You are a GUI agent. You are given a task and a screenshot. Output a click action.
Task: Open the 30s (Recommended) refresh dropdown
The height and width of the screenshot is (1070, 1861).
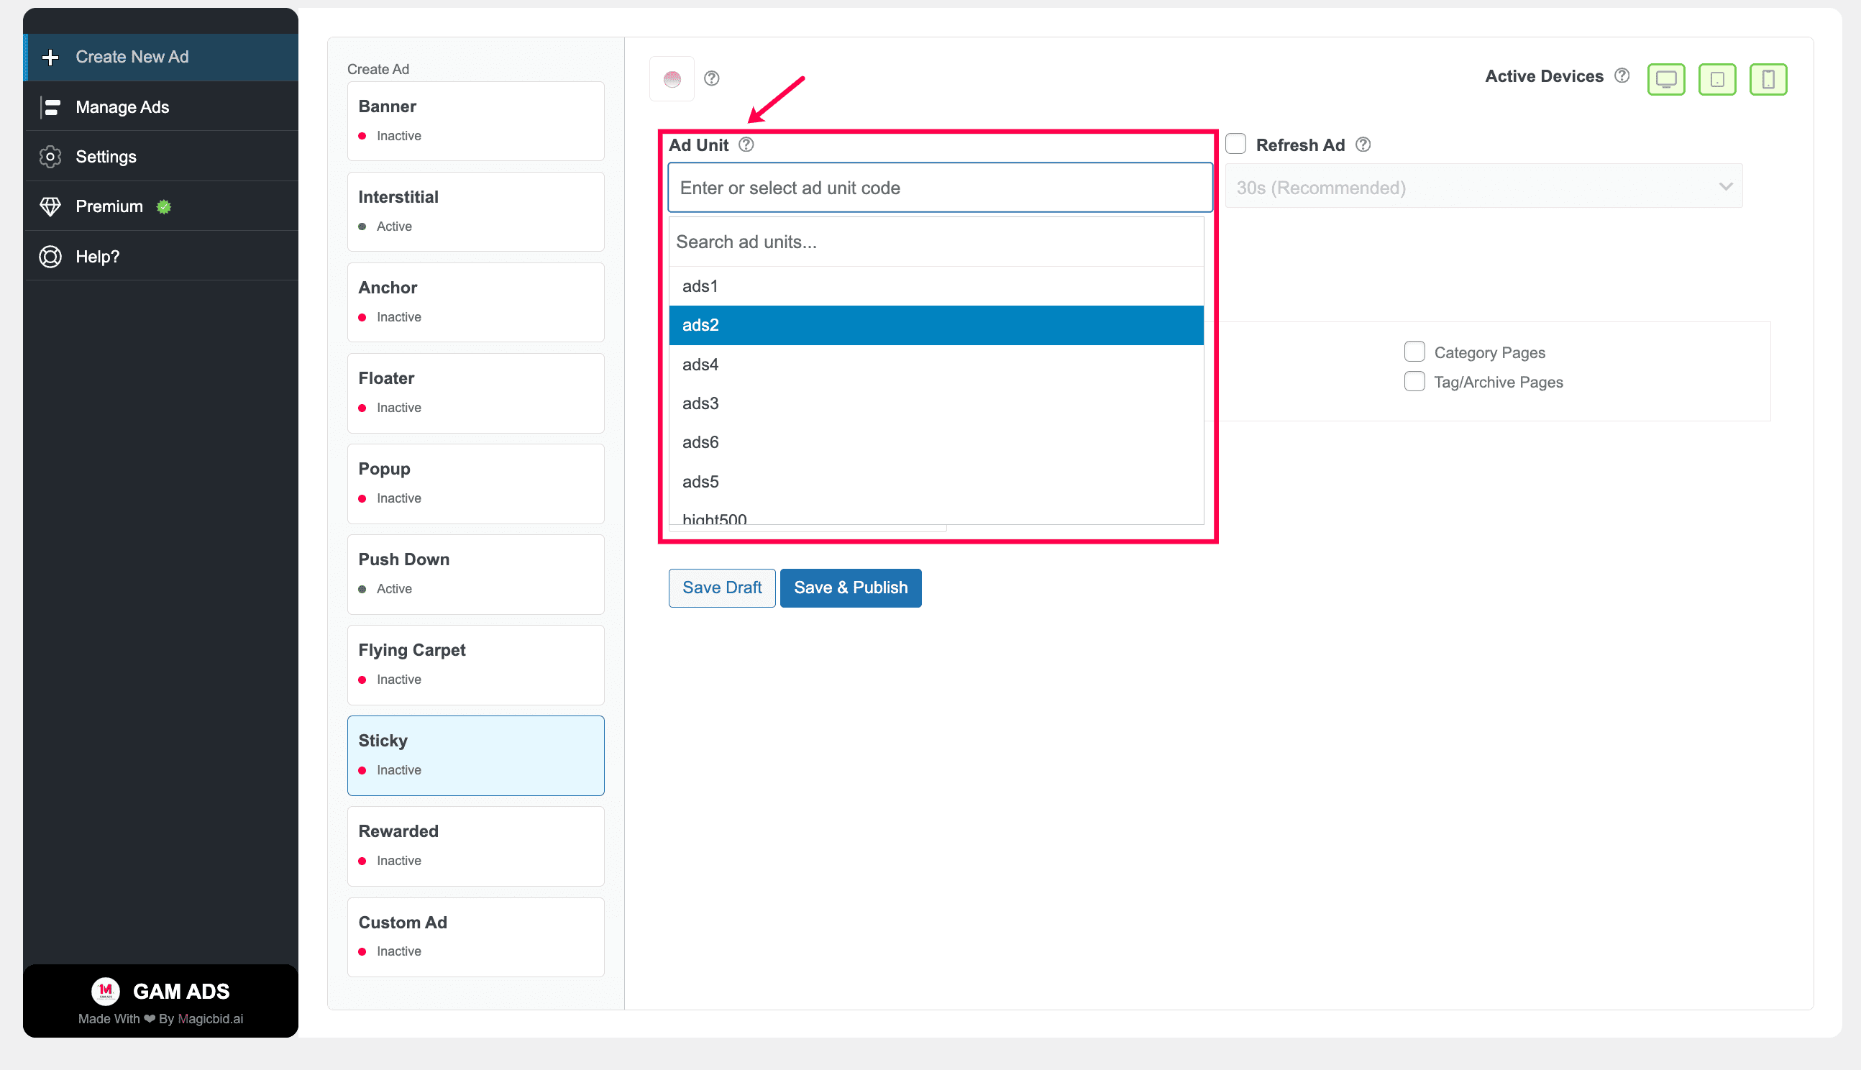[1483, 188]
